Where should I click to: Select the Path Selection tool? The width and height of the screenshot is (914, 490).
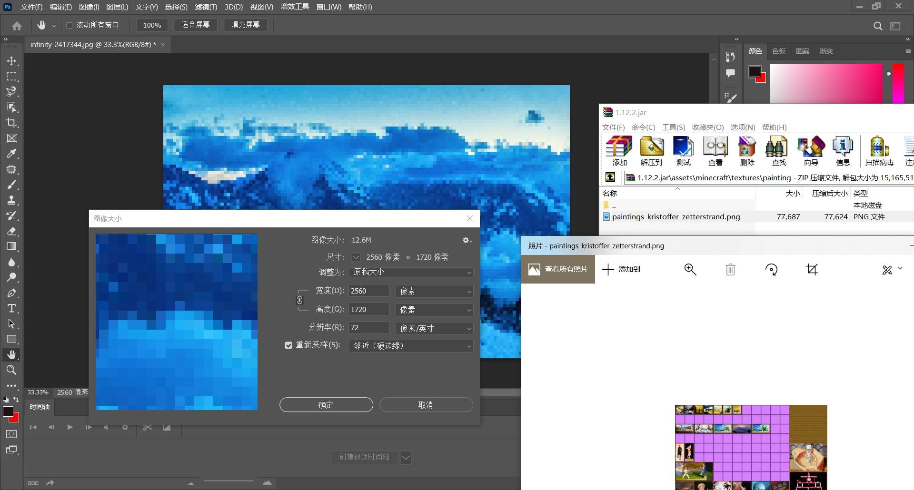pyautogui.click(x=12, y=324)
